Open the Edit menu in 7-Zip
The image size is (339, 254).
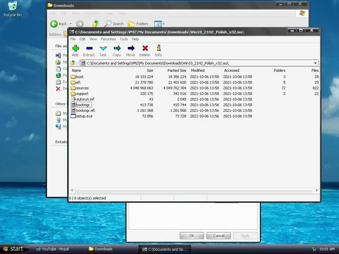coord(82,39)
